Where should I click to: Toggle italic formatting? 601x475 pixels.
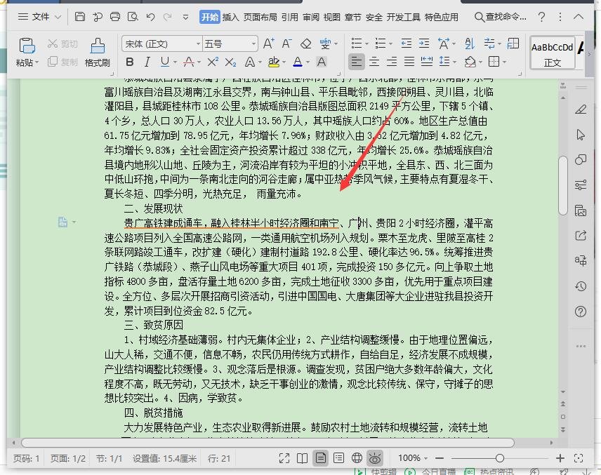(149, 62)
